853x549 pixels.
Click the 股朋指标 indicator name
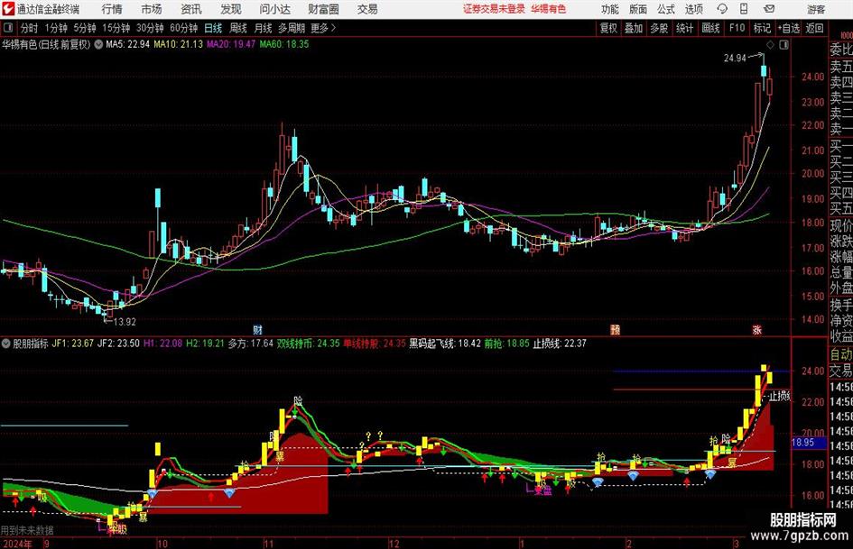[31, 343]
